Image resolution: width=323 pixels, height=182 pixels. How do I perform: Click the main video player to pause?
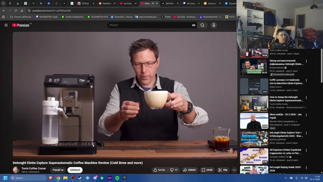[x=125, y=95]
